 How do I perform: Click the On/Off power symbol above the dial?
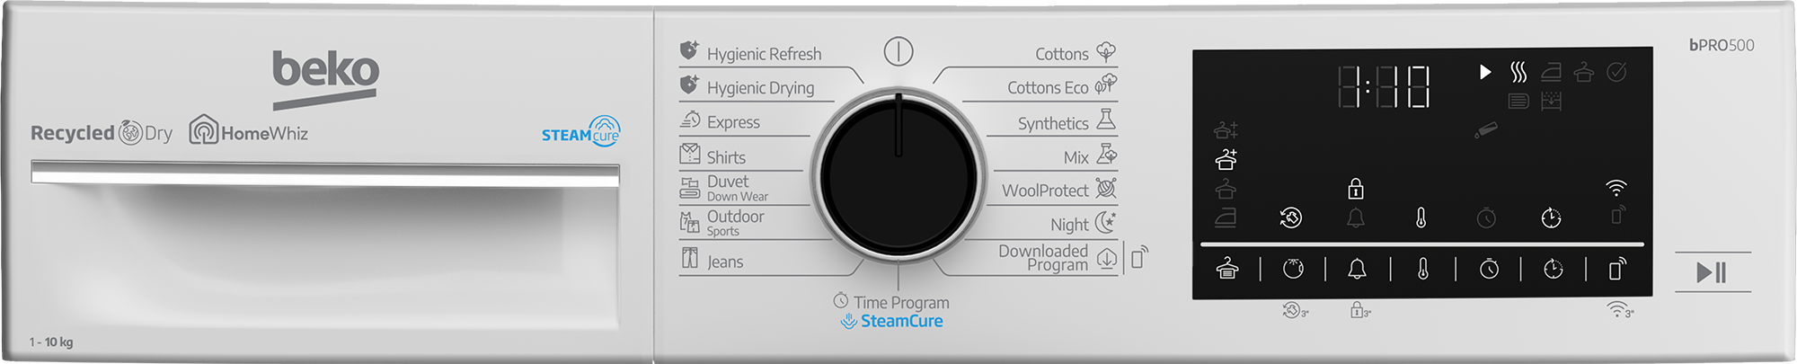[x=898, y=51]
